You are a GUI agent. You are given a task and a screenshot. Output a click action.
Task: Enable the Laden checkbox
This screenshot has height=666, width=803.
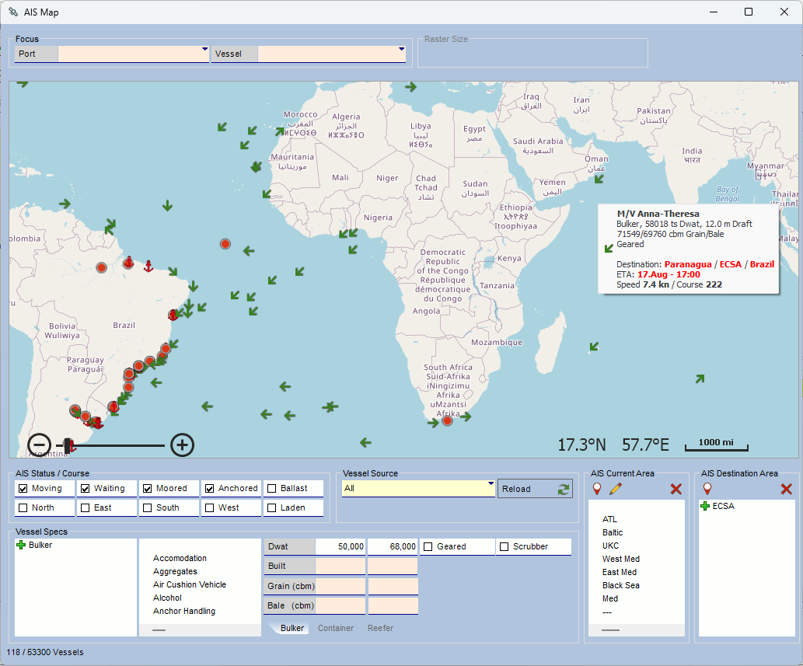point(272,507)
